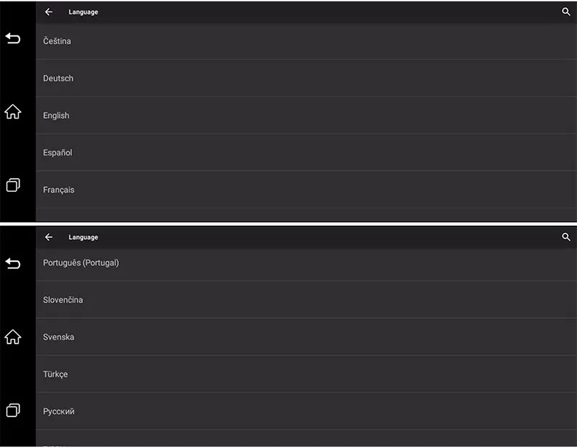
Task: Go home using the lower sidebar house icon
Action: (13, 337)
